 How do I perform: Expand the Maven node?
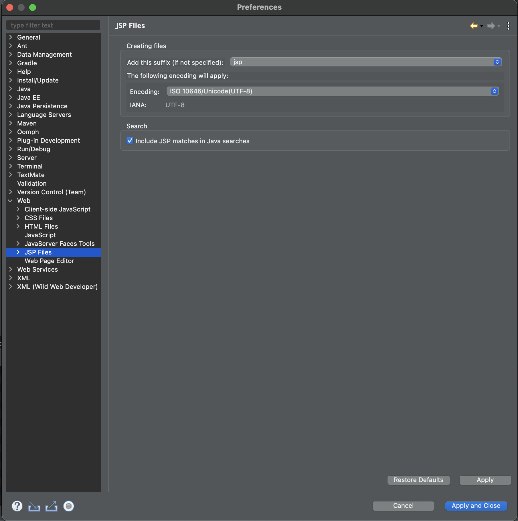pyautogui.click(x=11, y=123)
